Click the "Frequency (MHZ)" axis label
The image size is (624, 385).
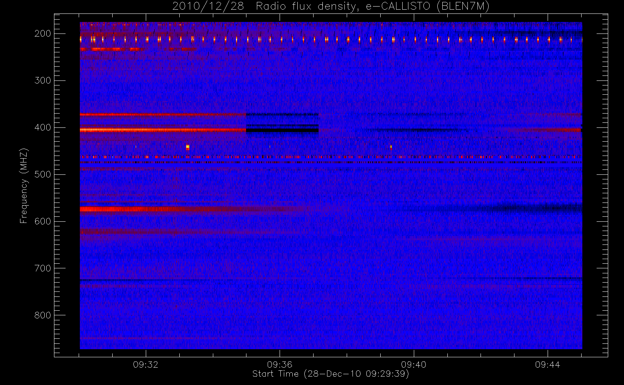(x=24, y=186)
